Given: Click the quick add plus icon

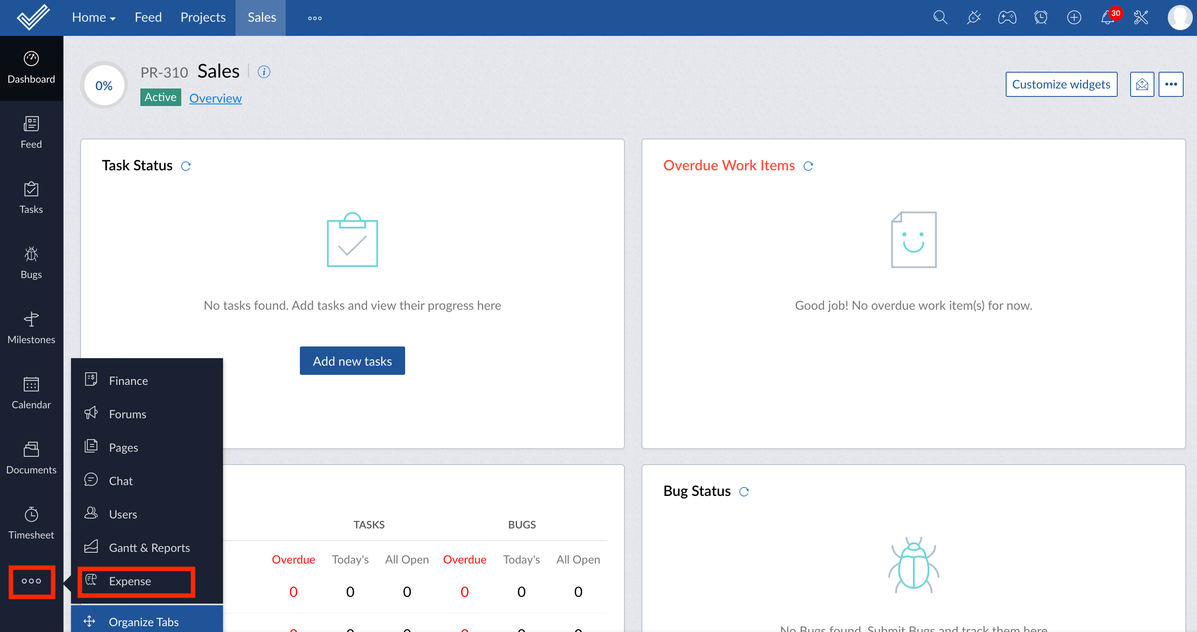Looking at the screenshot, I should click(x=1074, y=18).
